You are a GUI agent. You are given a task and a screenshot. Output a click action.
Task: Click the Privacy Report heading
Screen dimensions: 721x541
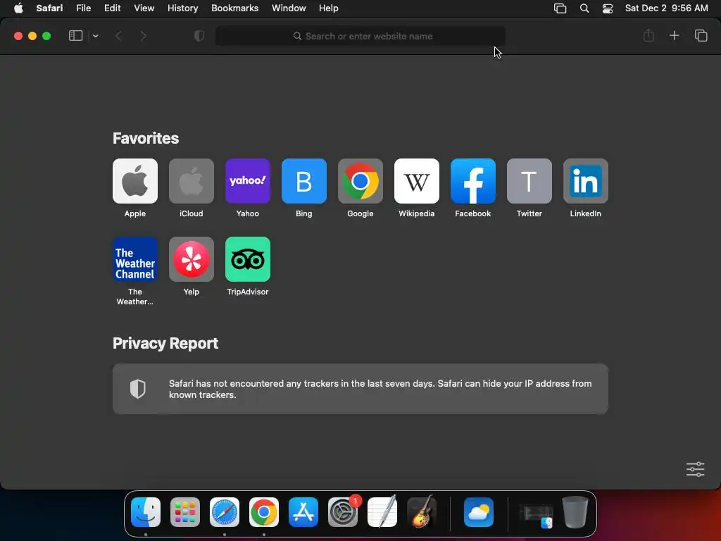[165, 343]
